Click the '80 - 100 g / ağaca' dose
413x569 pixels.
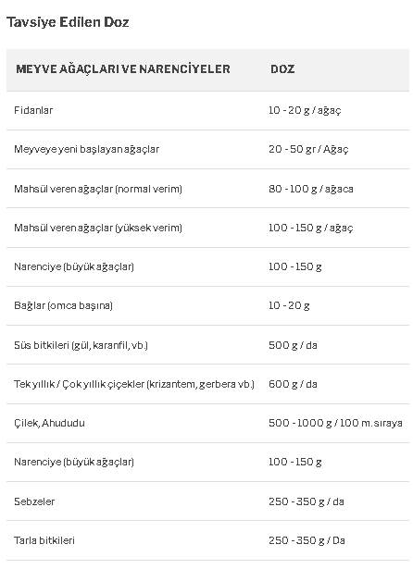click(x=311, y=189)
